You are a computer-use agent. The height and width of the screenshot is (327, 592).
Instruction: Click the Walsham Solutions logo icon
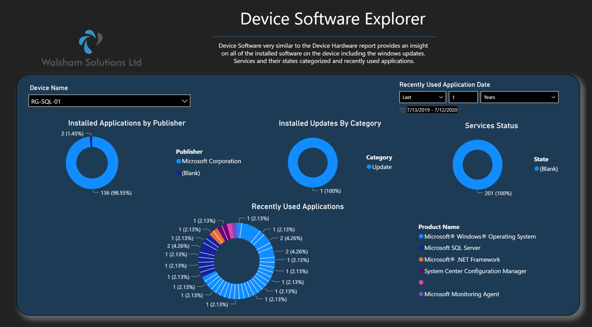point(91,42)
